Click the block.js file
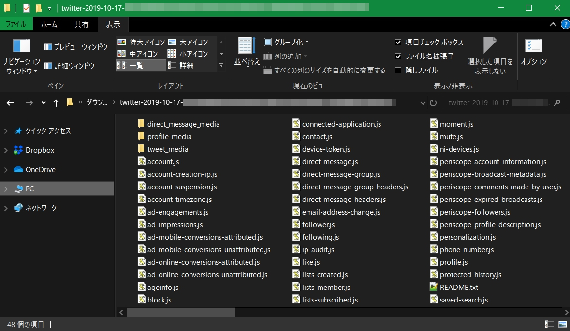Viewport: 570px width, 331px height. 155,300
